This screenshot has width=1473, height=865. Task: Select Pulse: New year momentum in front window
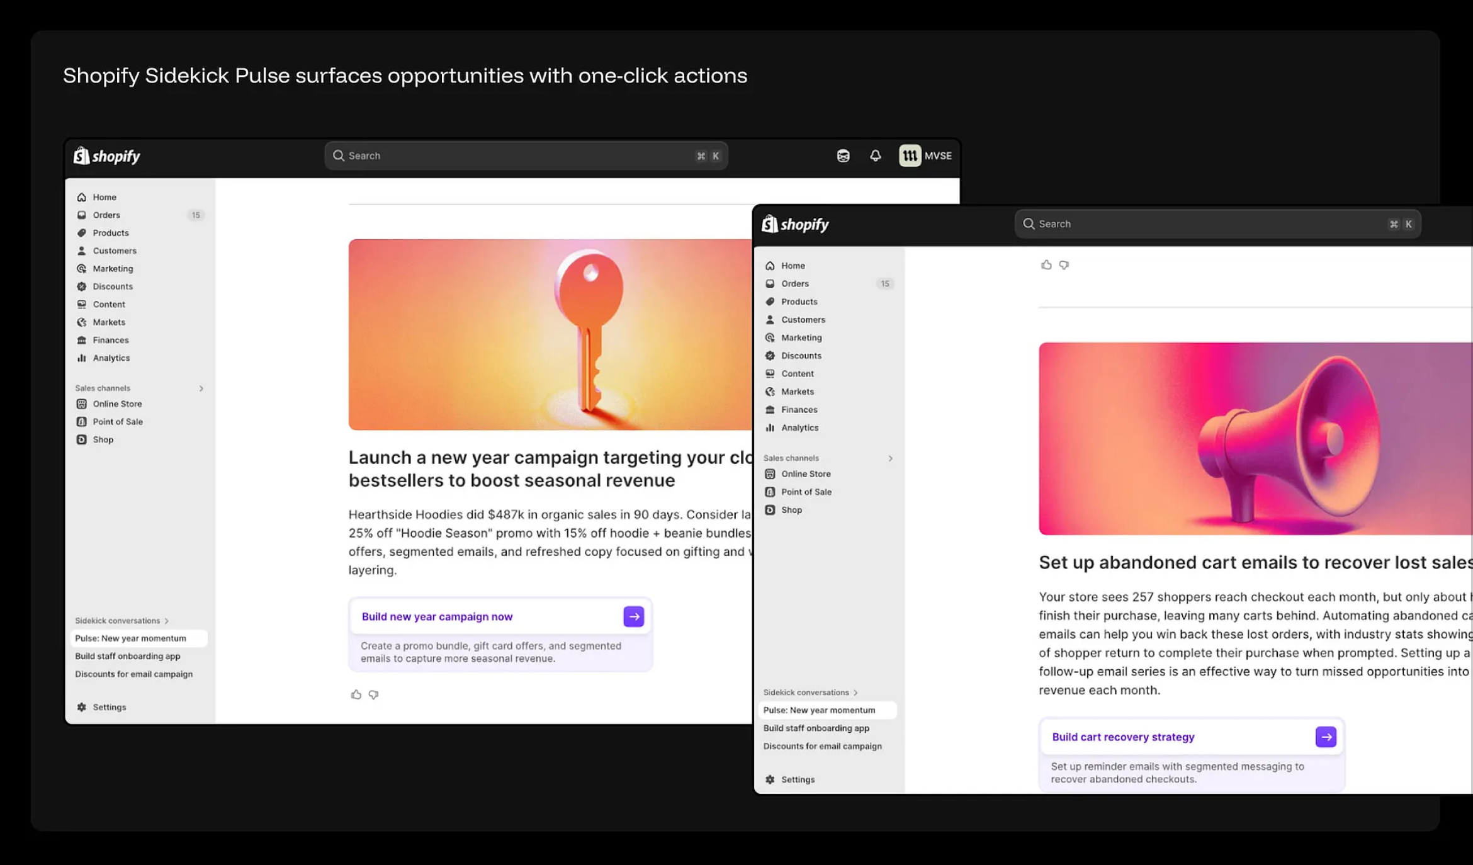[x=827, y=710]
